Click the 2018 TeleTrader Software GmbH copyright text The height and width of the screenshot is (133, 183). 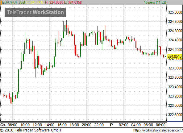tap(31, 130)
